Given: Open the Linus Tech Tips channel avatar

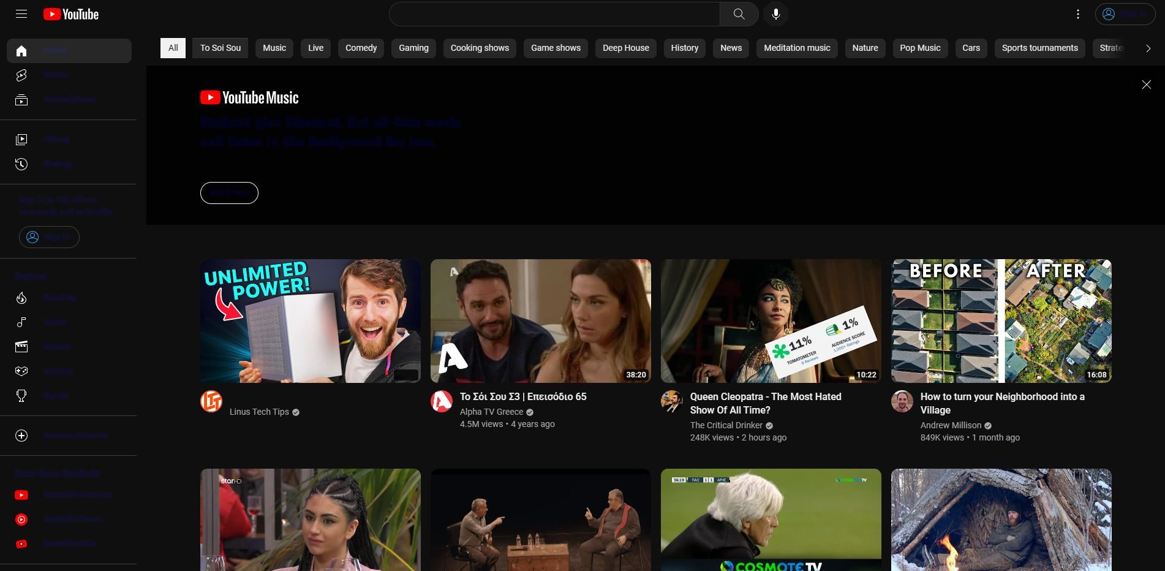Looking at the screenshot, I should tap(211, 401).
